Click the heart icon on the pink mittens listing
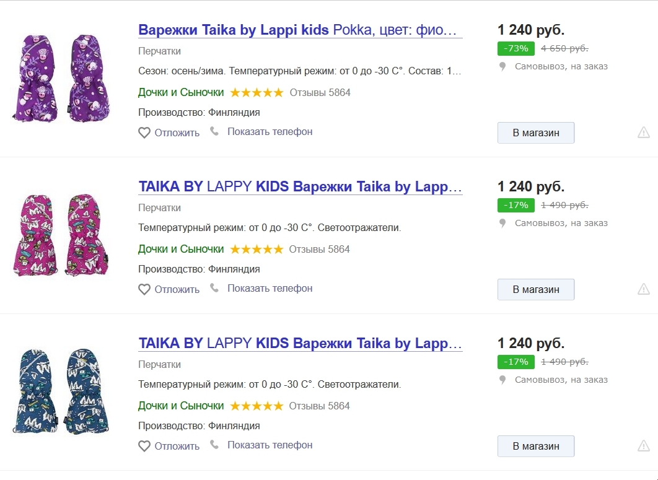 click(x=144, y=289)
